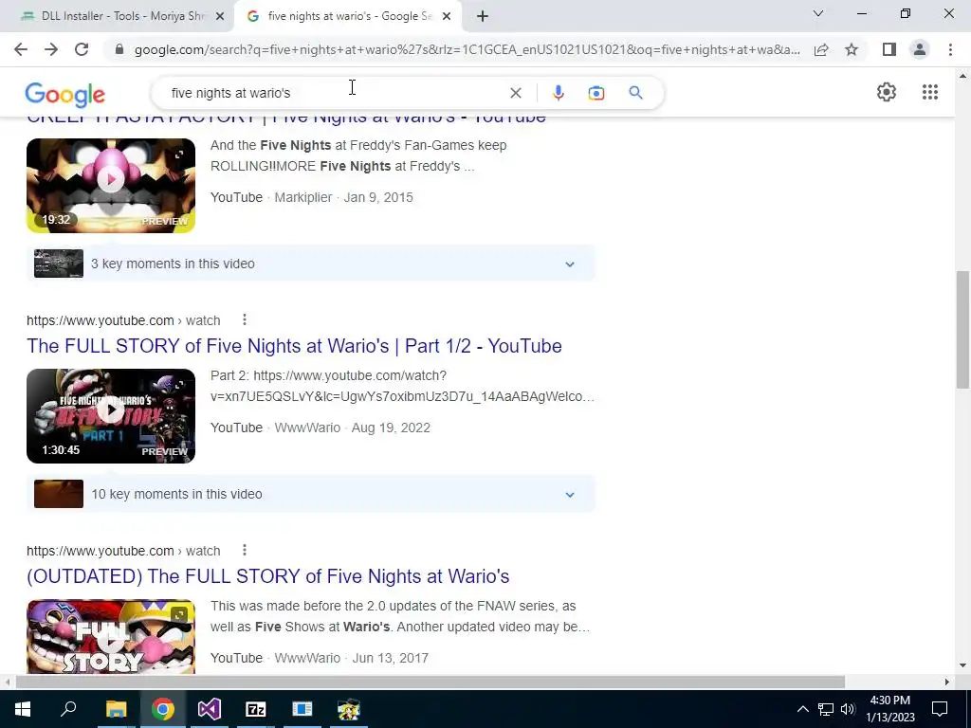
Task: Expand 3 key moments in this video
Action: click(311, 264)
